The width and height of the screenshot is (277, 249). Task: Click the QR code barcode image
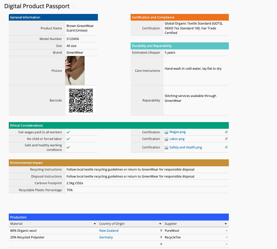(x=81, y=100)
